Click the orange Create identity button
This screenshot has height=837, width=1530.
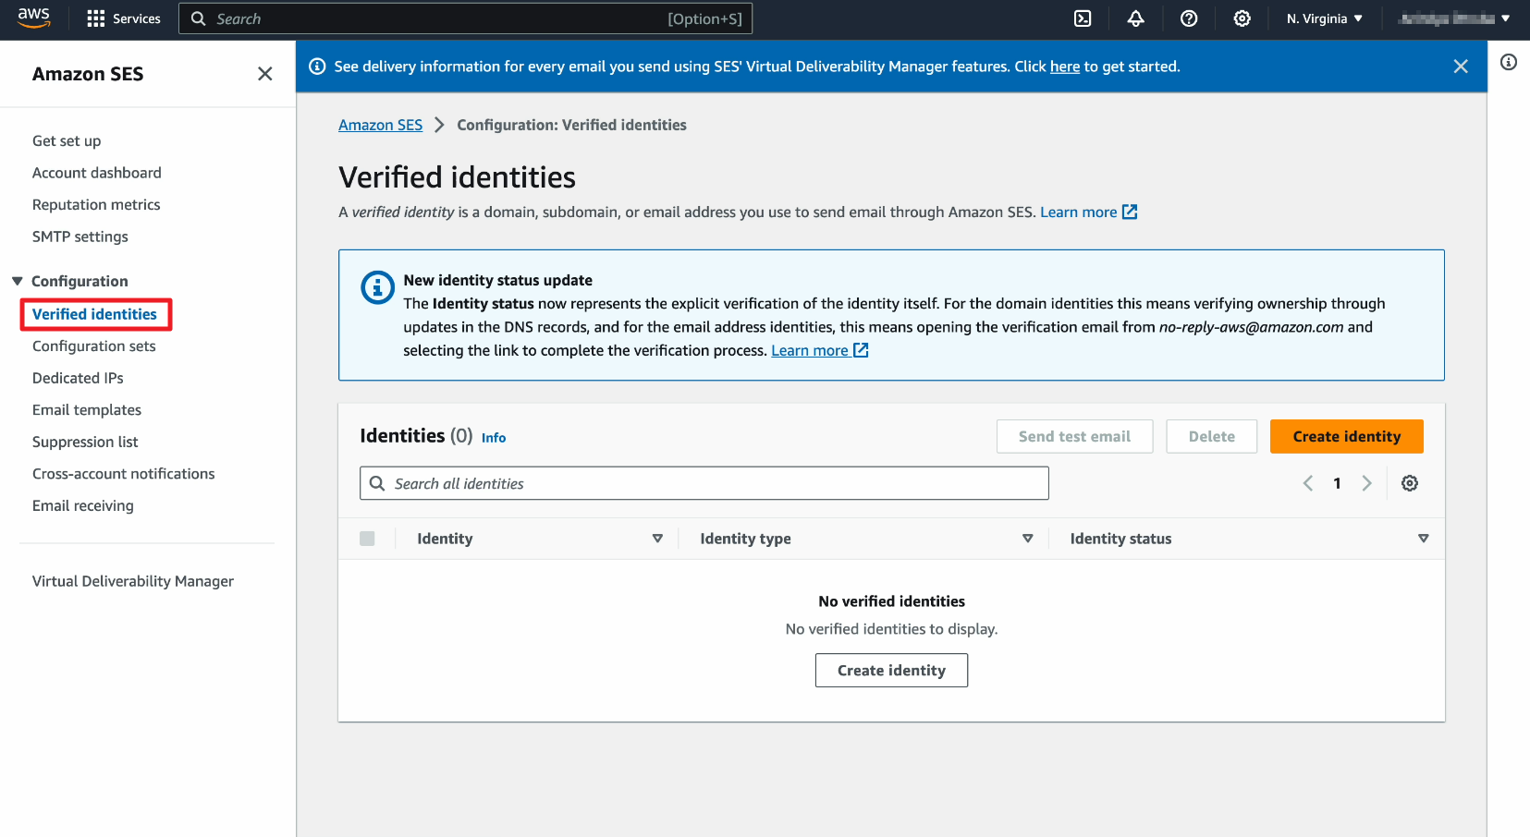point(1346,436)
